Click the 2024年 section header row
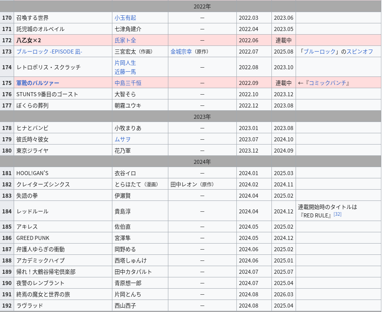 click(x=190, y=161)
